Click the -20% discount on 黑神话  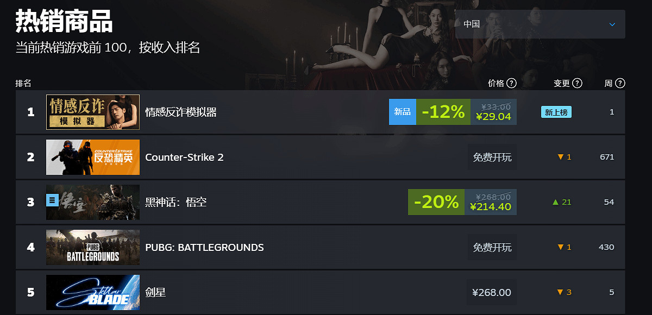tap(436, 202)
